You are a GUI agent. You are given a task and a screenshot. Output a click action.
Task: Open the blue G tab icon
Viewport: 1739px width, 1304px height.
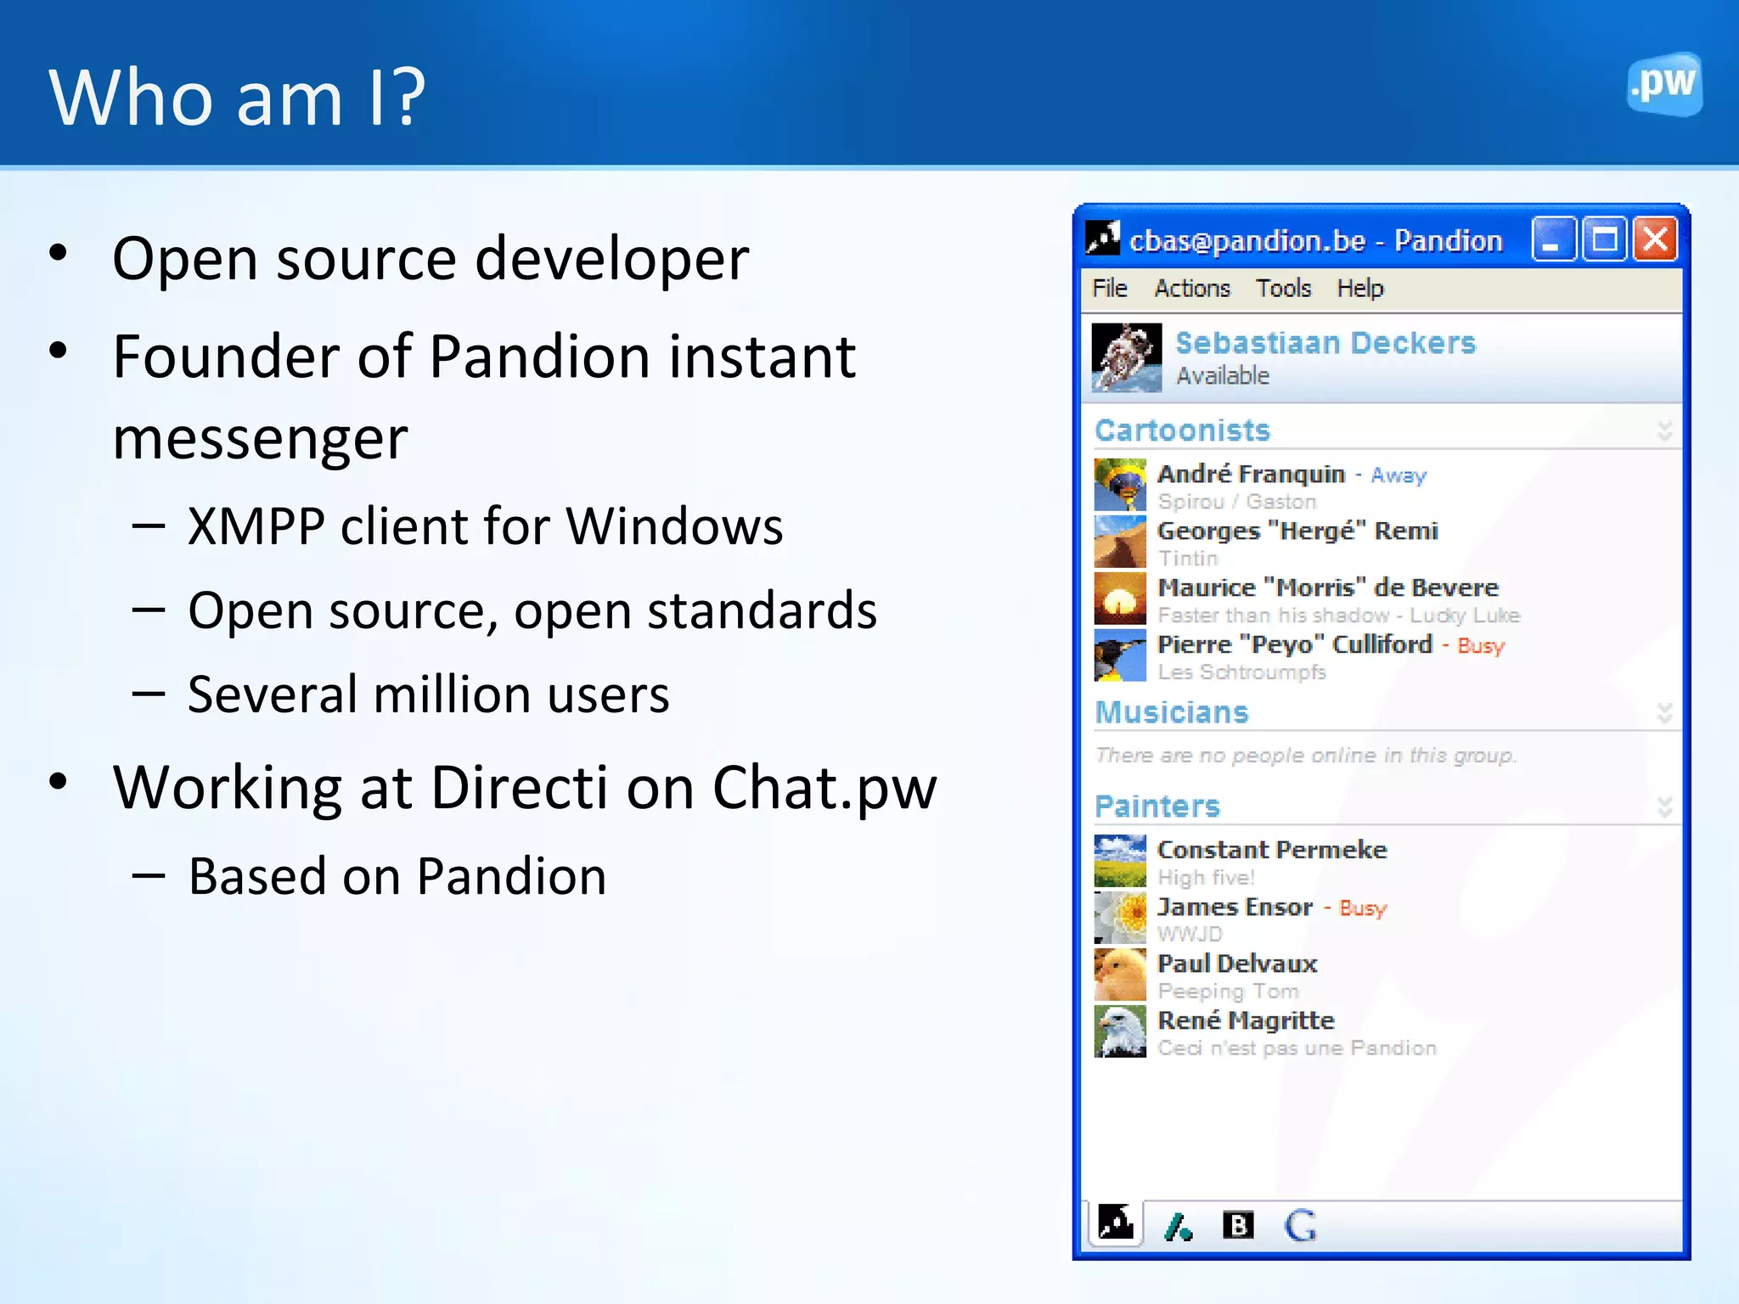tap(1300, 1226)
